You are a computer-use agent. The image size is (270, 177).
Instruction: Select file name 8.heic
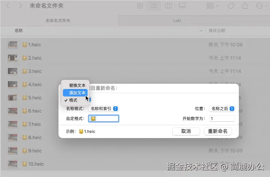pos(32,137)
